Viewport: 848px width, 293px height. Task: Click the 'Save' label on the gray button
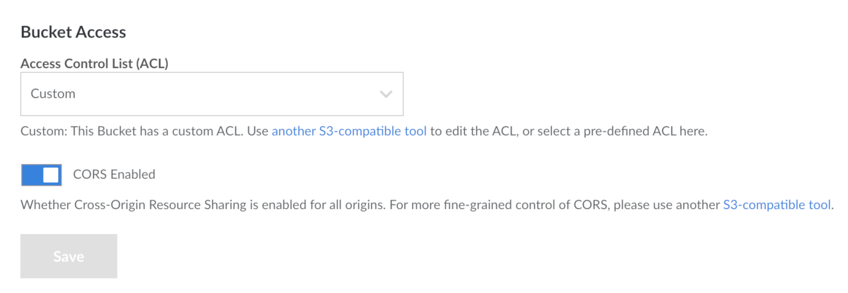[69, 256]
